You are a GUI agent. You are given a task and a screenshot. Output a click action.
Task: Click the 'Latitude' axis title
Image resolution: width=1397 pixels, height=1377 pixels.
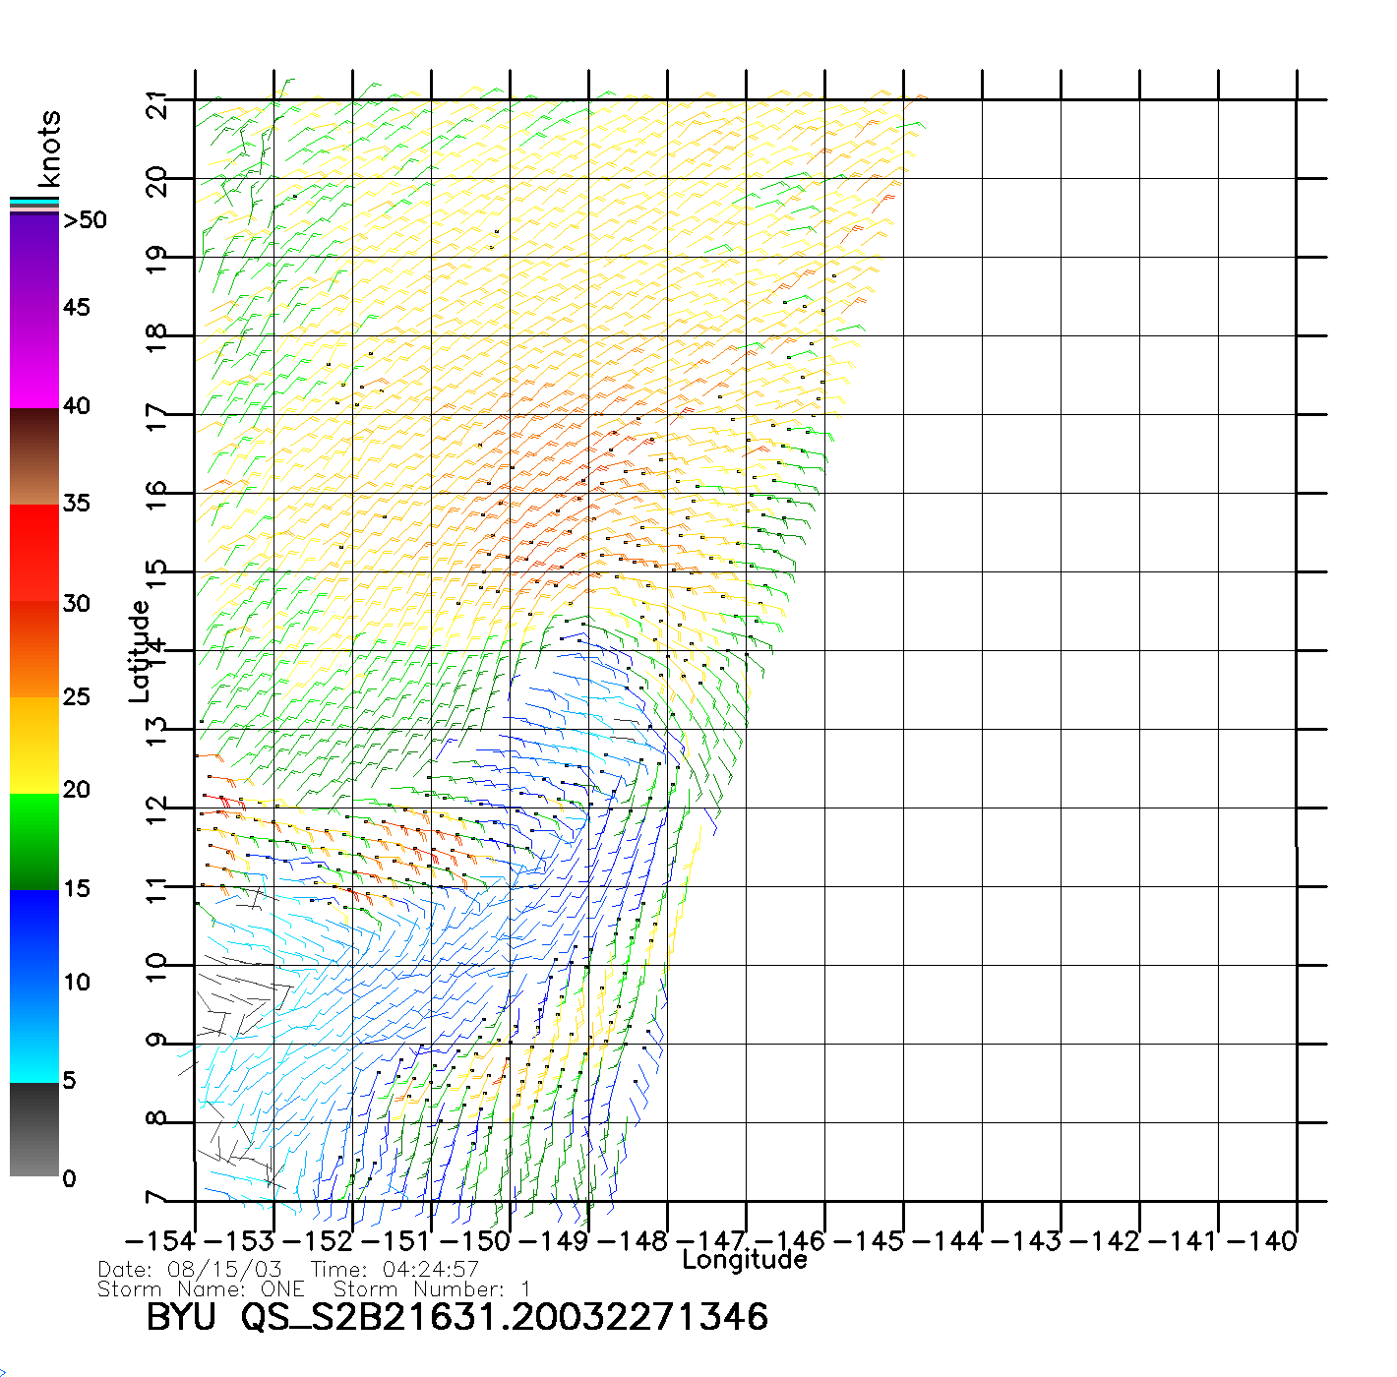[140, 651]
